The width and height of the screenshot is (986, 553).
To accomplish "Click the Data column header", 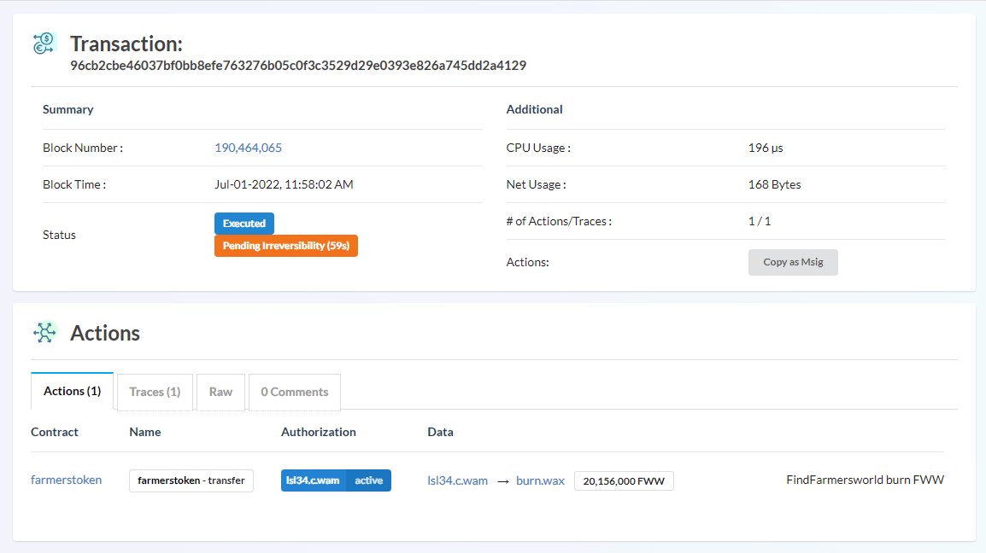I will click(440, 432).
